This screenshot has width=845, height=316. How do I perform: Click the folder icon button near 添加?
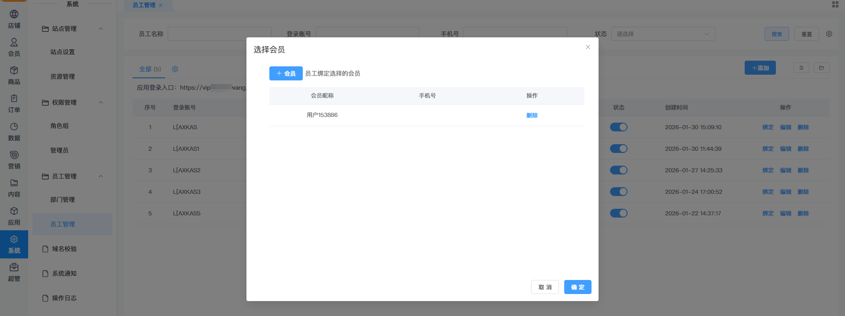tap(821, 68)
